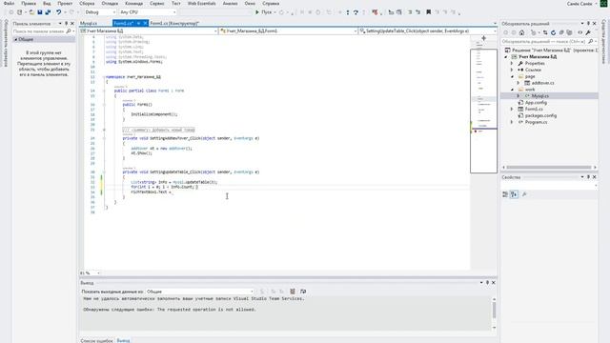Save the current file with the floppy disk icon
The height and width of the screenshot is (343, 610).
(x=40, y=12)
